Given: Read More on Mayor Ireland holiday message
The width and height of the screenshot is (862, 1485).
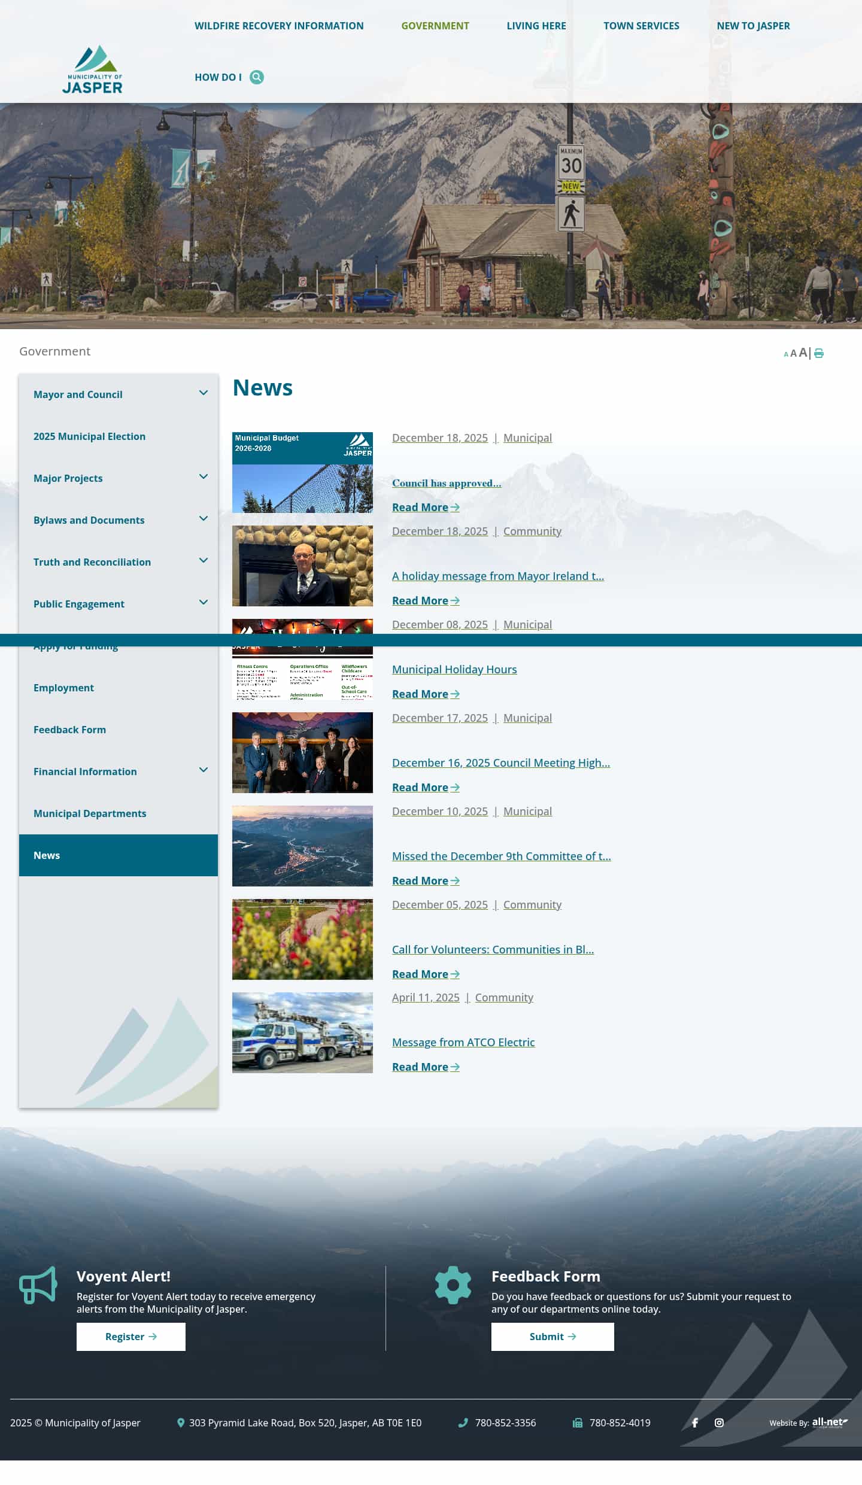Looking at the screenshot, I should click(426, 600).
